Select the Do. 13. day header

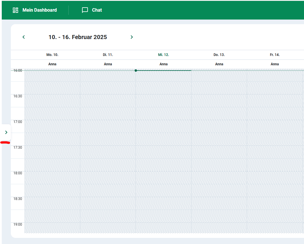(x=219, y=55)
